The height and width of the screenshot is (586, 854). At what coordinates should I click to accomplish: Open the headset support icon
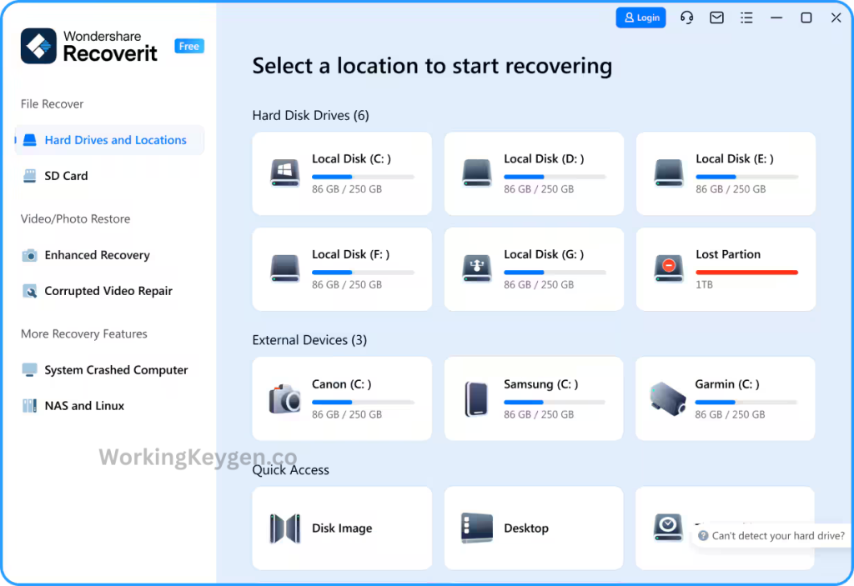pyautogui.click(x=686, y=18)
